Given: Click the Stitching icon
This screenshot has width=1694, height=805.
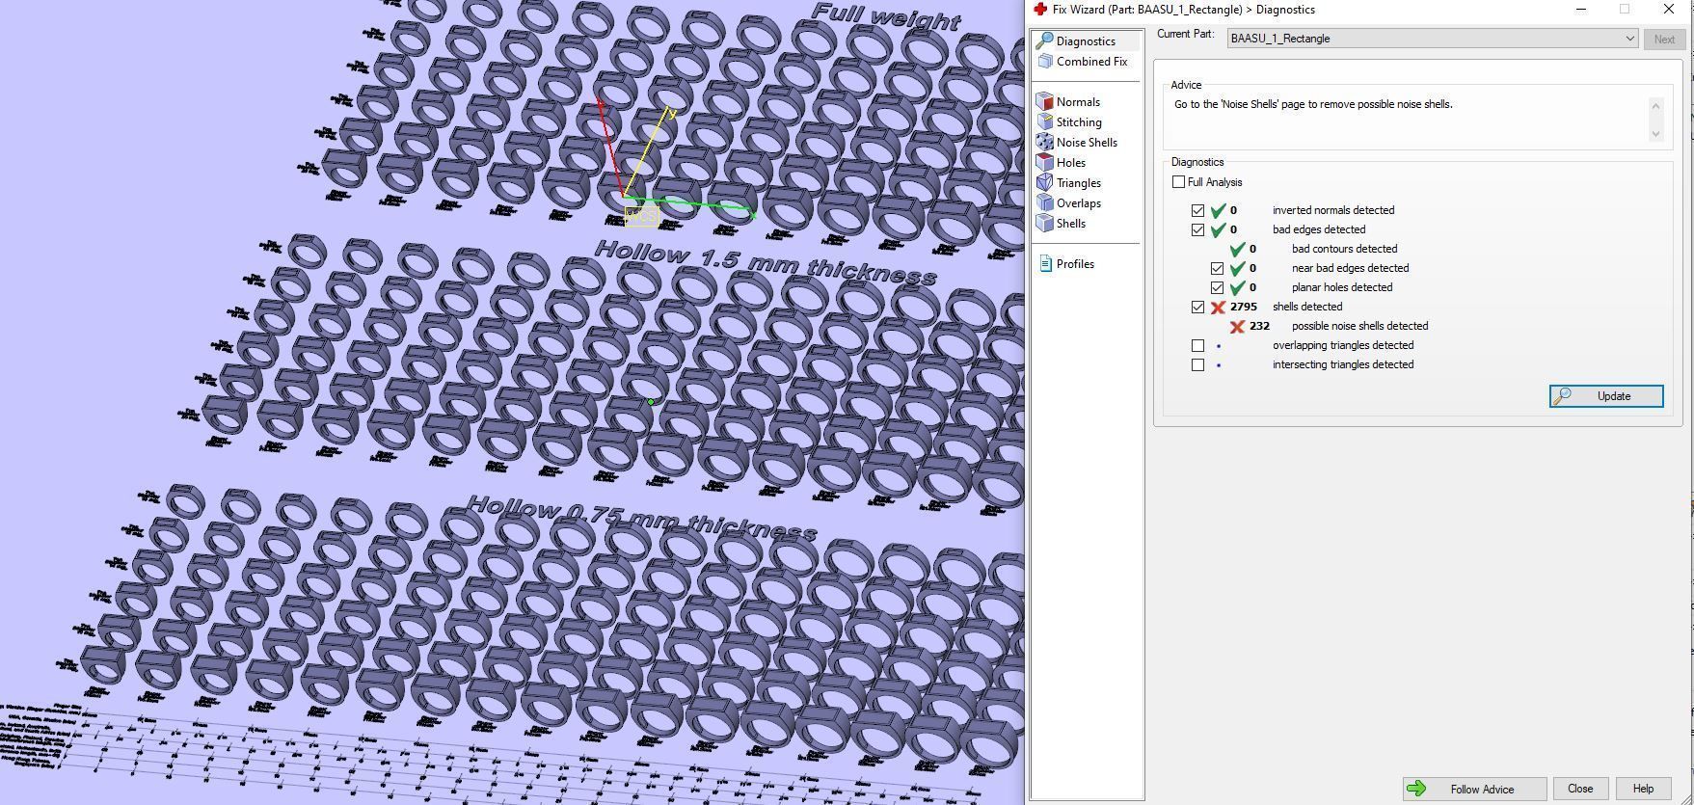Looking at the screenshot, I should (x=1044, y=121).
